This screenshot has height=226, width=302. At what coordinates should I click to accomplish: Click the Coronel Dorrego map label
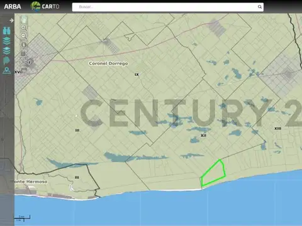click(x=108, y=63)
